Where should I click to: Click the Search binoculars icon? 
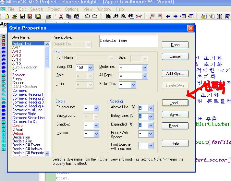tap(108, 16)
